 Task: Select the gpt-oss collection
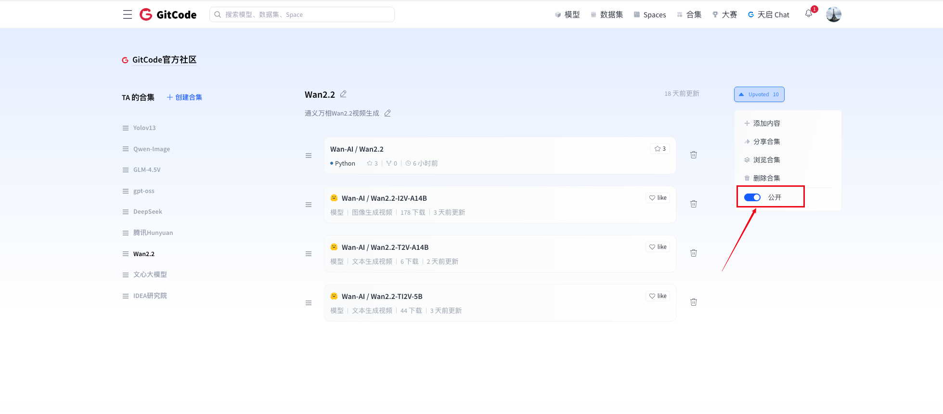tap(144, 191)
